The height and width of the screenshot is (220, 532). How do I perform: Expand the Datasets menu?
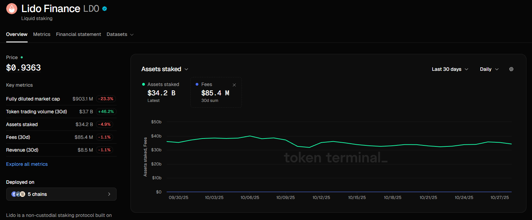click(x=120, y=35)
